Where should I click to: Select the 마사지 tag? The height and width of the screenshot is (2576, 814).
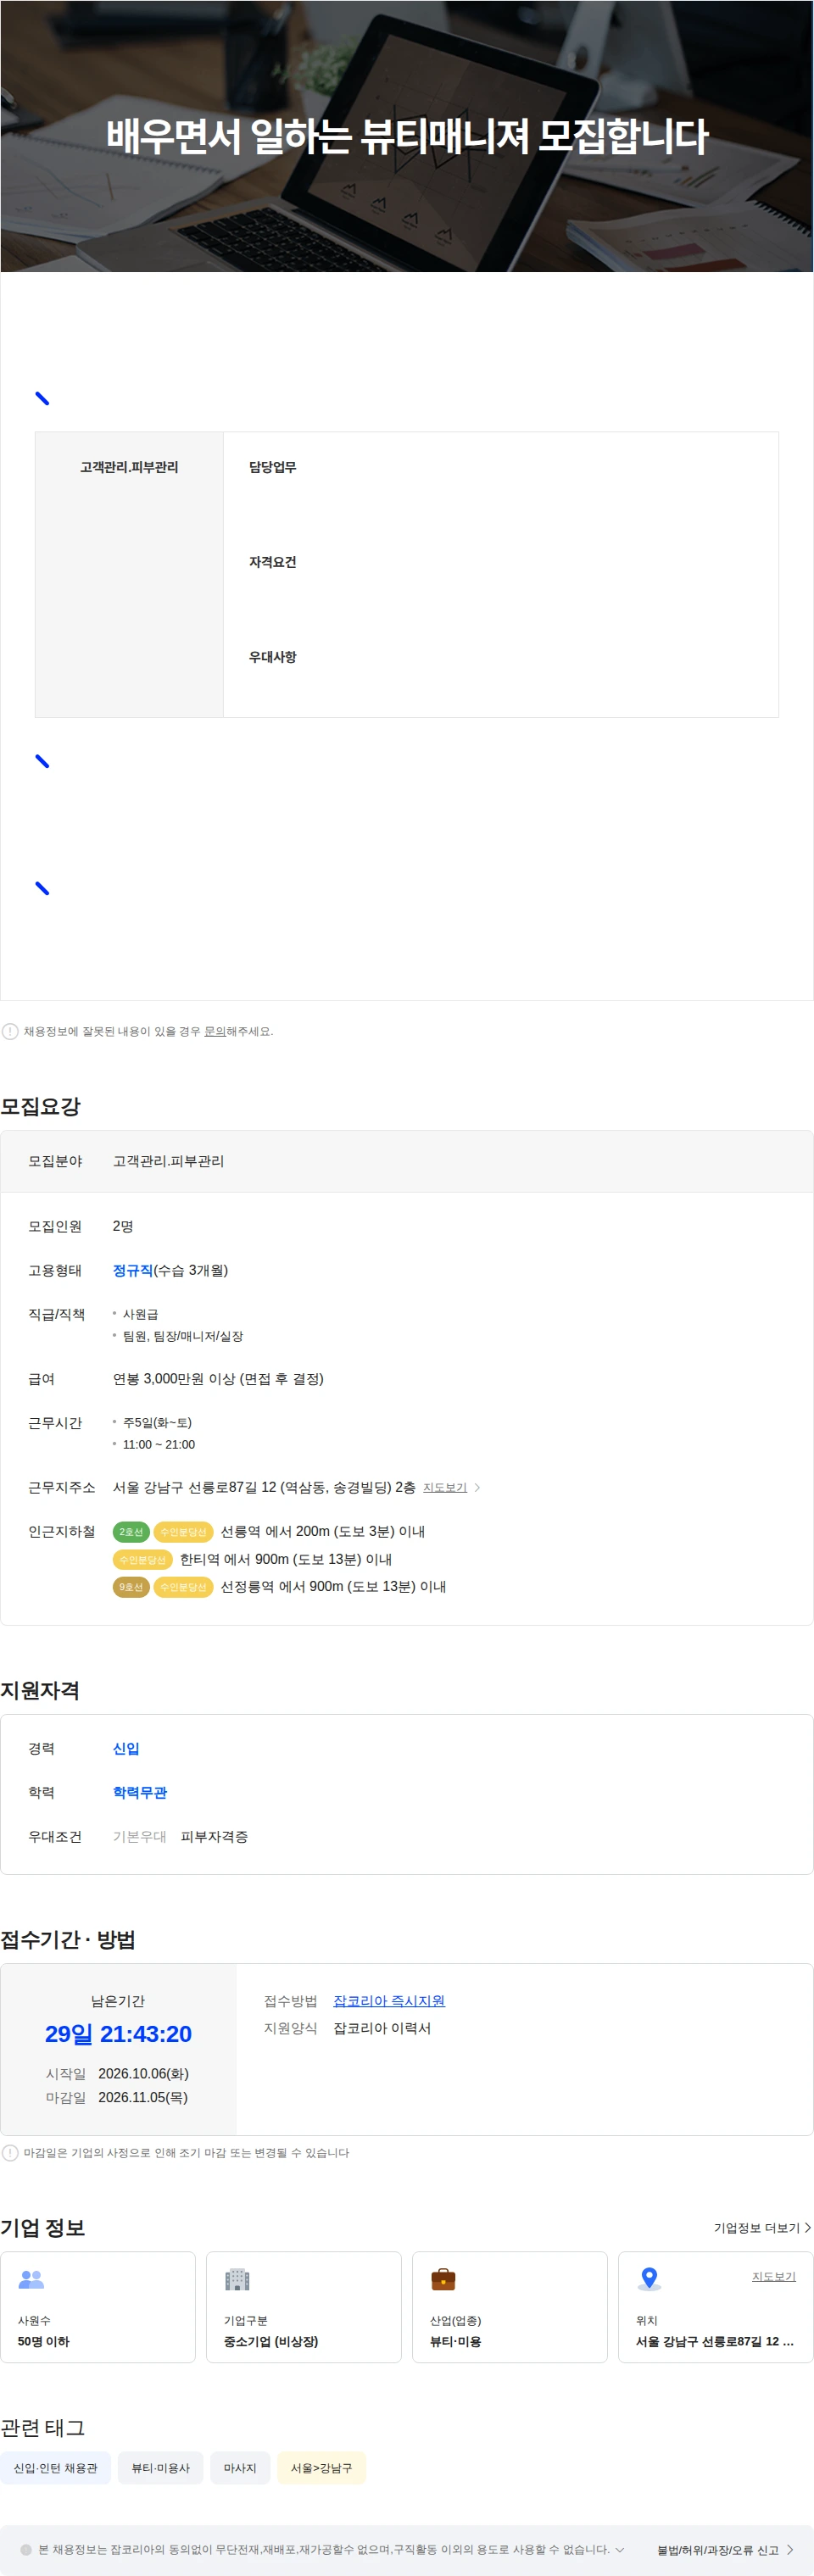[x=240, y=2468]
